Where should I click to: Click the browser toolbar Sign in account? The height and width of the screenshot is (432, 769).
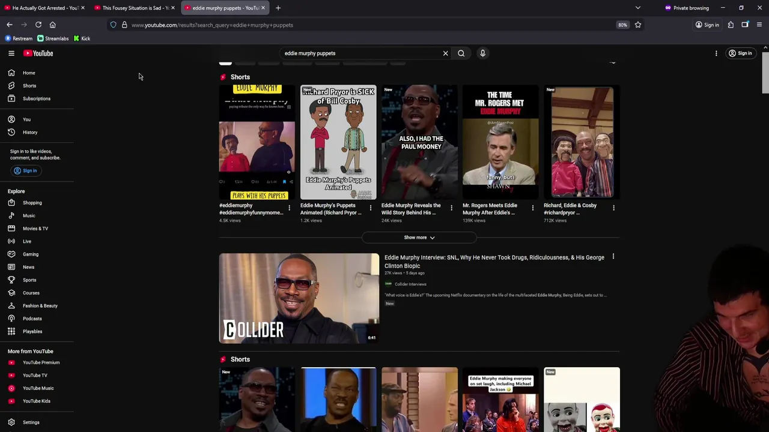pos(707,25)
